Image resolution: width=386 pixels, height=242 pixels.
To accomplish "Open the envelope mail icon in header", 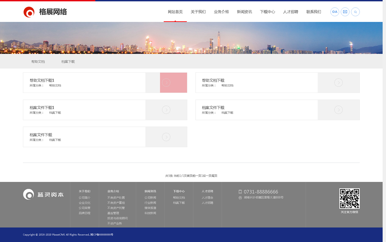I will tap(345, 12).
